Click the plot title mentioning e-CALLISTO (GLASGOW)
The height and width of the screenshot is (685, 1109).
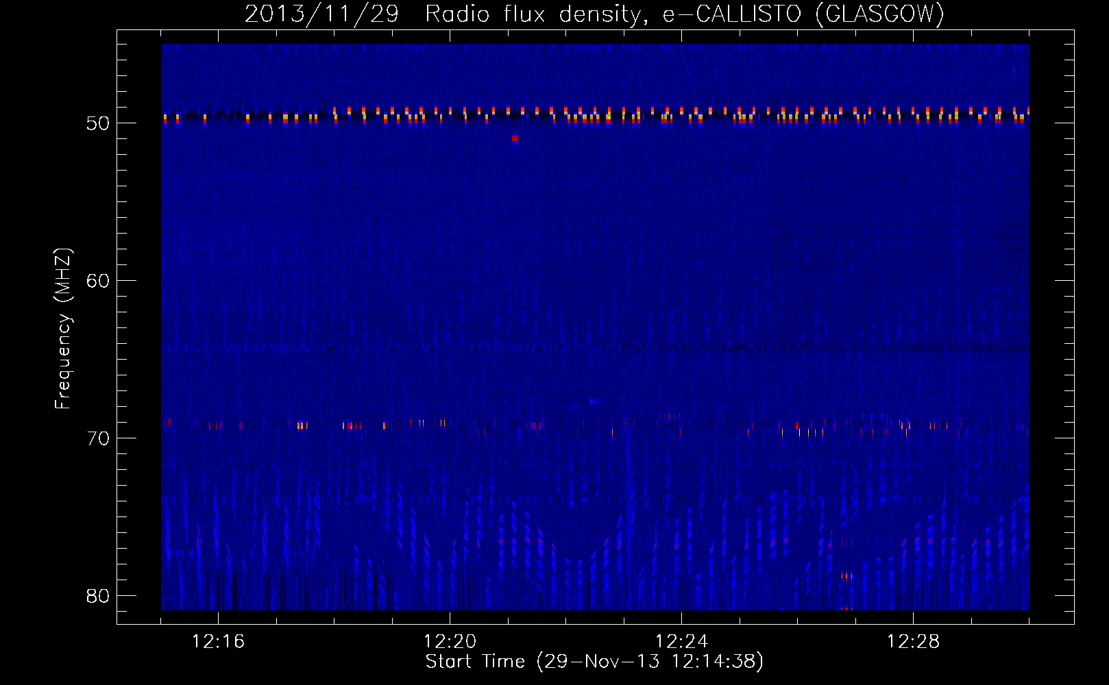click(x=594, y=14)
